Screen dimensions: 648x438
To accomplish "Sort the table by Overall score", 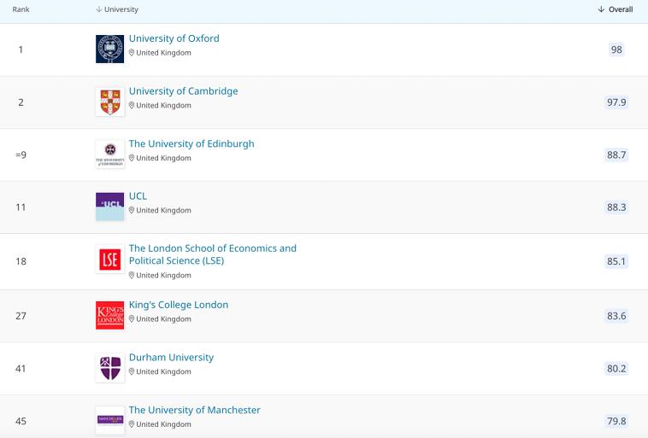I will (x=616, y=9).
